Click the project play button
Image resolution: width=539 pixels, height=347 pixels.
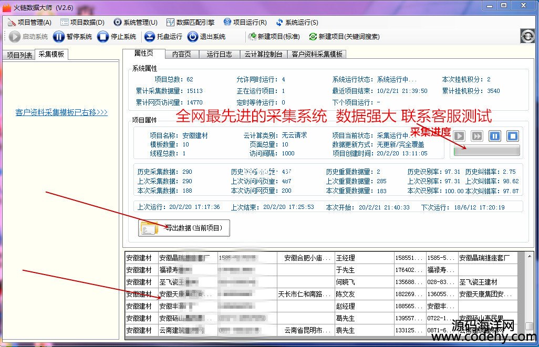click(459, 136)
